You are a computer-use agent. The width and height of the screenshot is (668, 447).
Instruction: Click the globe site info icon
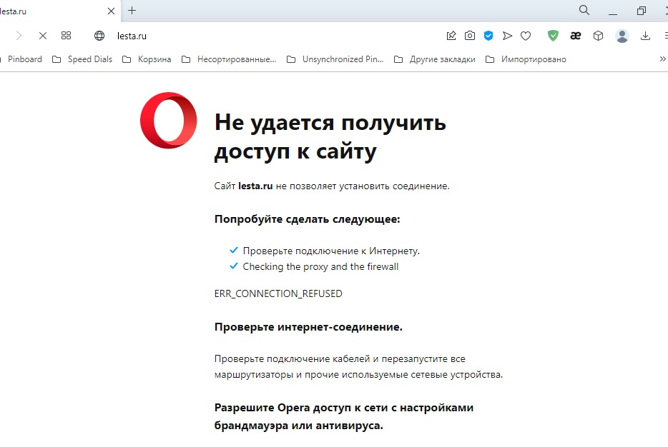(99, 36)
